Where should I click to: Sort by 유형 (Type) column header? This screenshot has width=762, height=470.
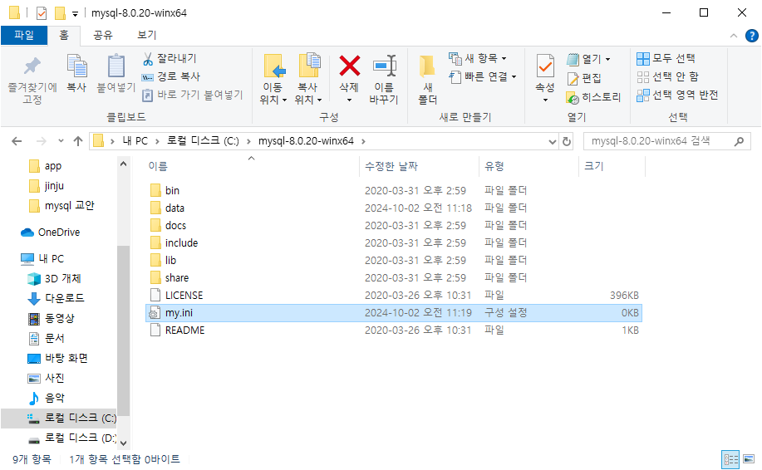coord(494,166)
